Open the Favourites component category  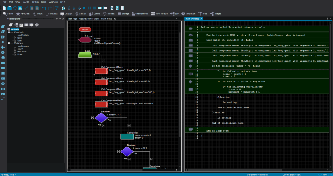23,13
